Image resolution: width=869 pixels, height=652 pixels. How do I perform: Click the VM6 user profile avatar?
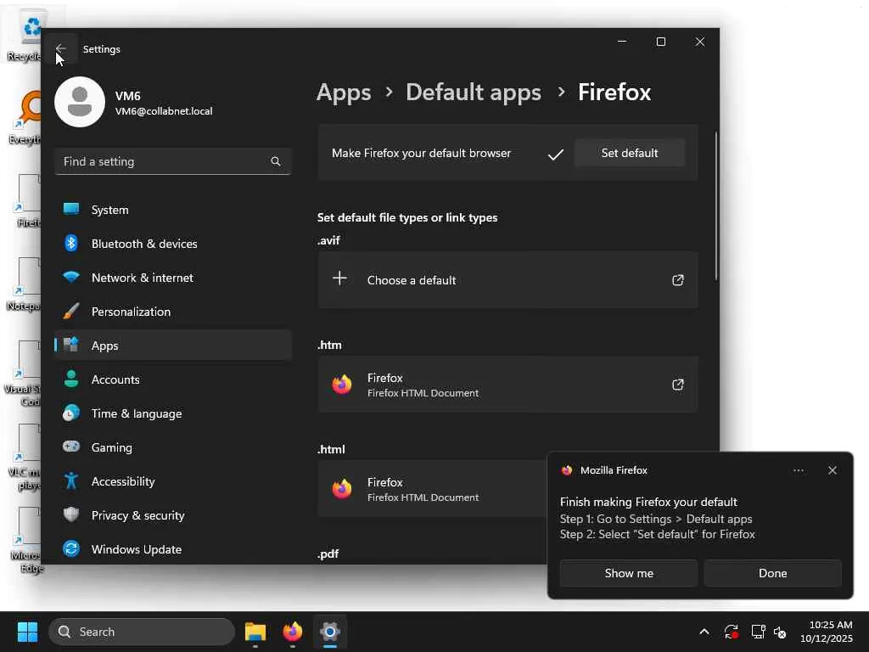[80, 102]
